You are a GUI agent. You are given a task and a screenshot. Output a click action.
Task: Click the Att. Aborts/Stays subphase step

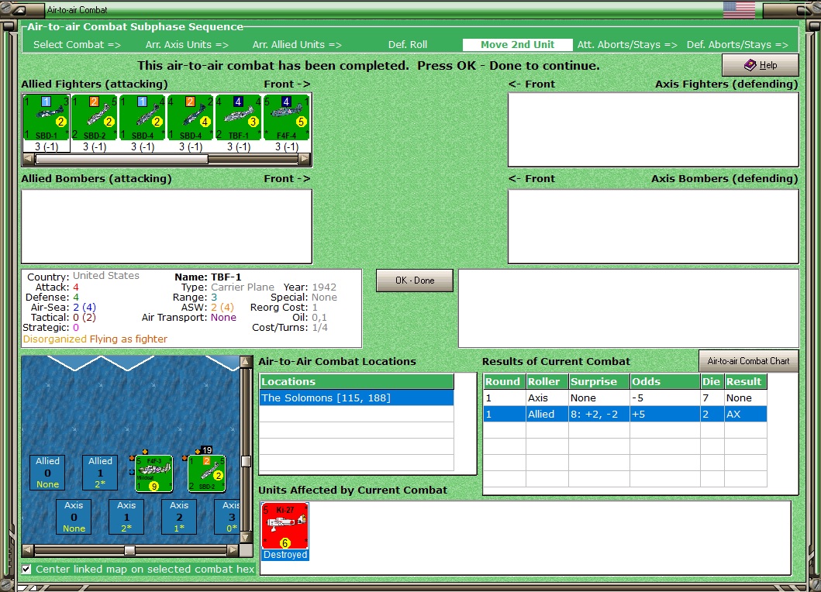point(627,44)
